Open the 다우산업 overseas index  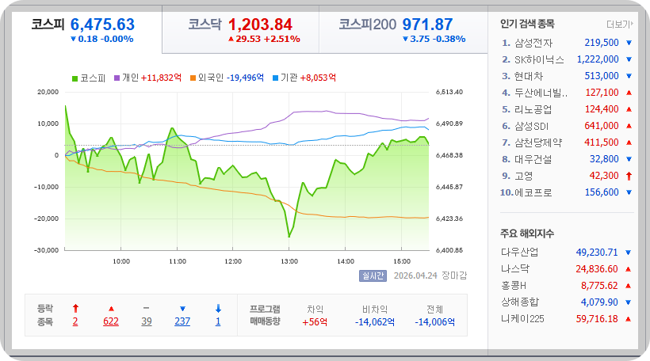[519, 252]
